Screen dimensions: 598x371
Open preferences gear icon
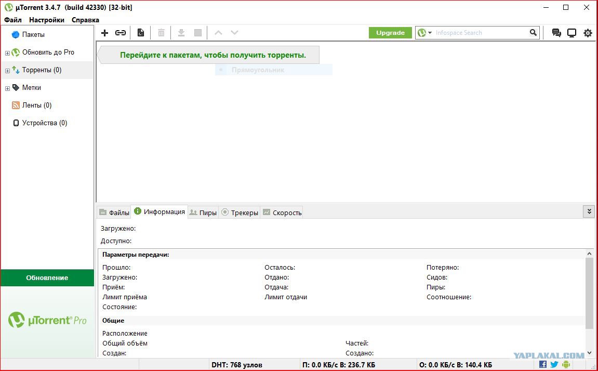tap(588, 33)
